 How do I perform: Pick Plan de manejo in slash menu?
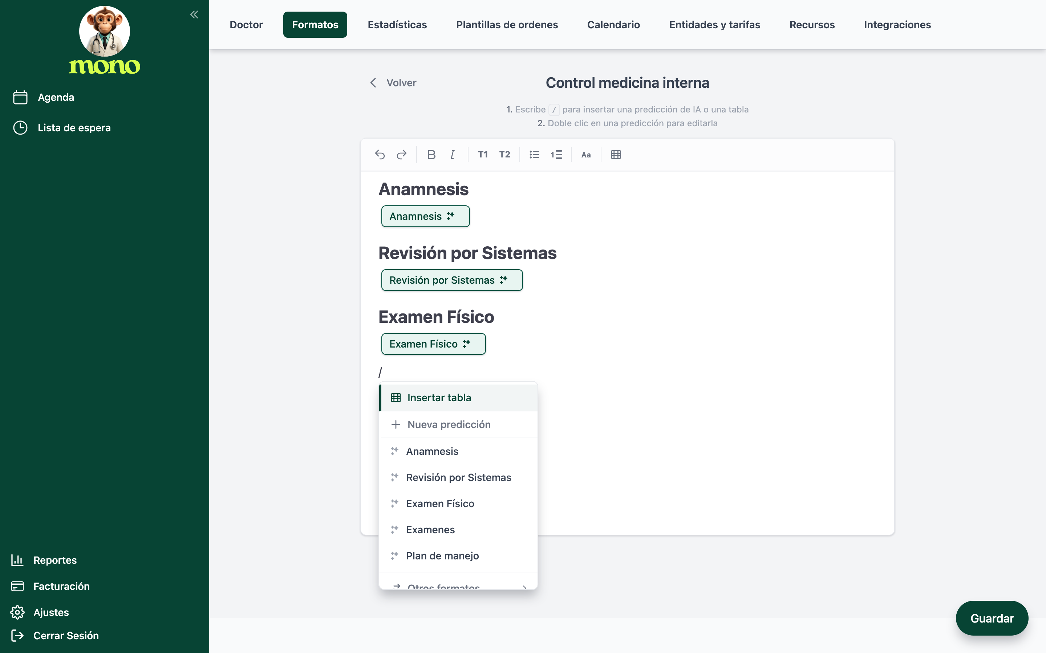click(458, 556)
